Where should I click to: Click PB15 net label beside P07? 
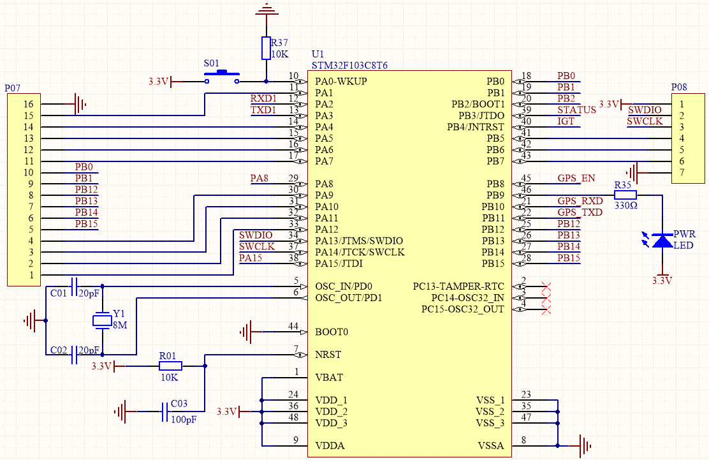(86, 224)
